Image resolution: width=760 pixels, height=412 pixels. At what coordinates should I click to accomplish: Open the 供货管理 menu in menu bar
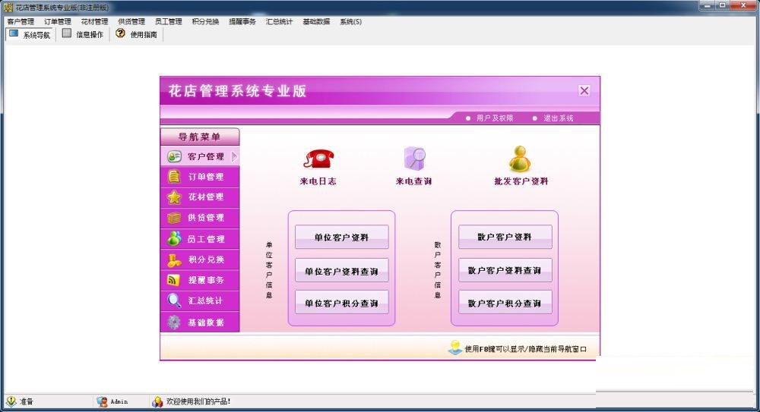[x=131, y=21]
